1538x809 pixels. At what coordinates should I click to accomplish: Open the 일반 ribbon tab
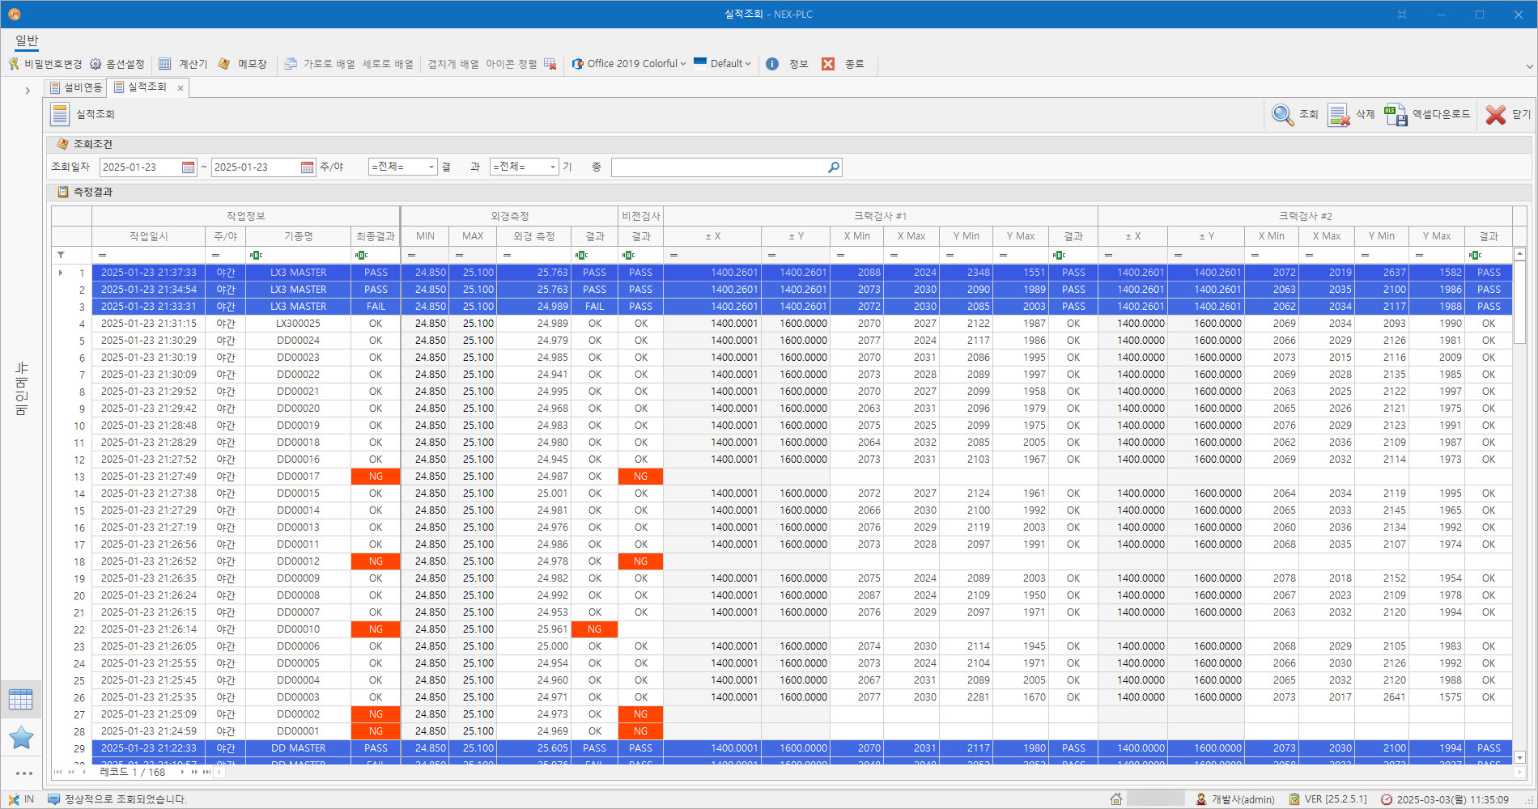[27, 40]
